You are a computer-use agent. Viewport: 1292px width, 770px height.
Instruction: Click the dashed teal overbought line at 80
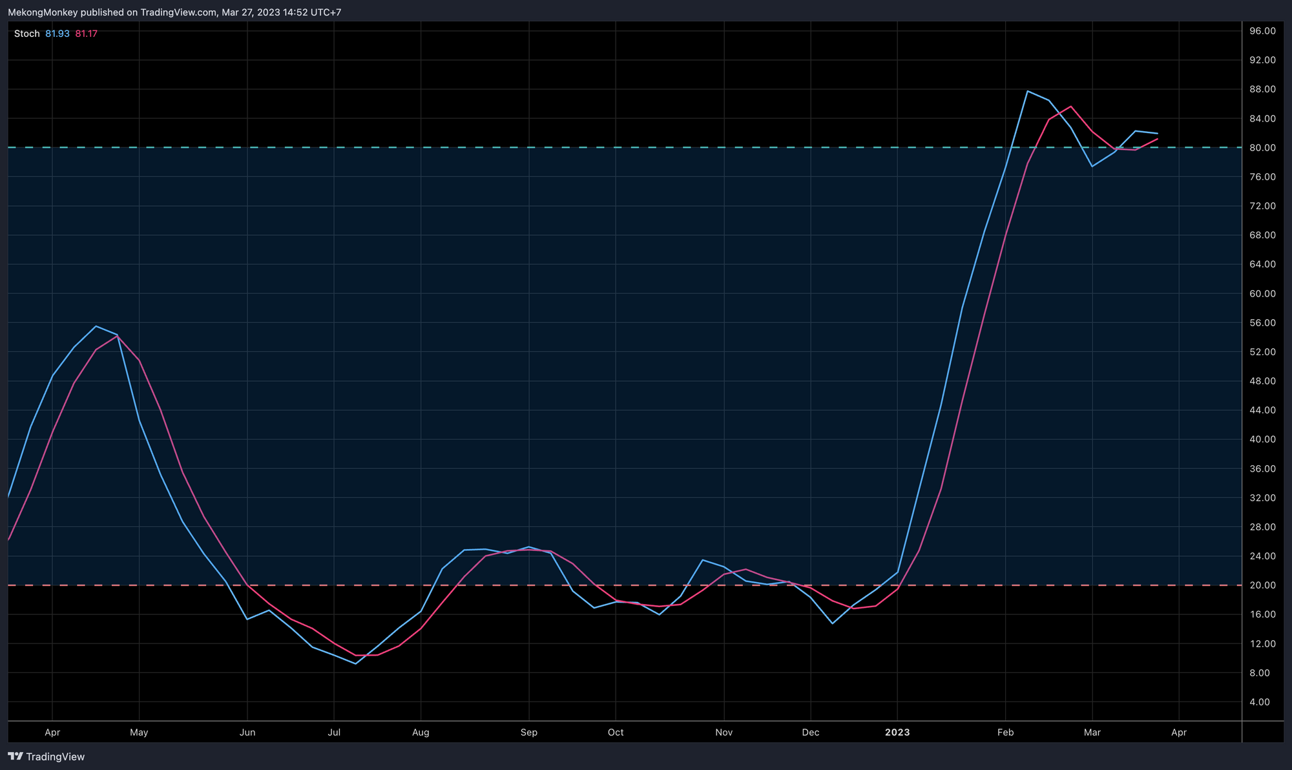(x=625, y=148)
